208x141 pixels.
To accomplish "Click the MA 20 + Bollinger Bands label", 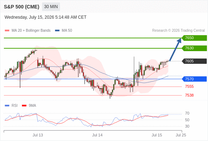I will (31, 31).
